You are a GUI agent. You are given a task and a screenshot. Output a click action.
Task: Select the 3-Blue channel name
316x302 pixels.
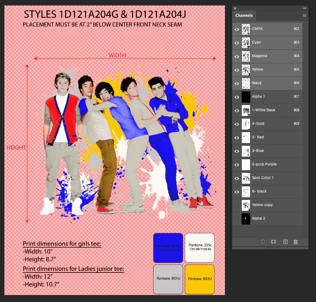[x=258, y=150]
